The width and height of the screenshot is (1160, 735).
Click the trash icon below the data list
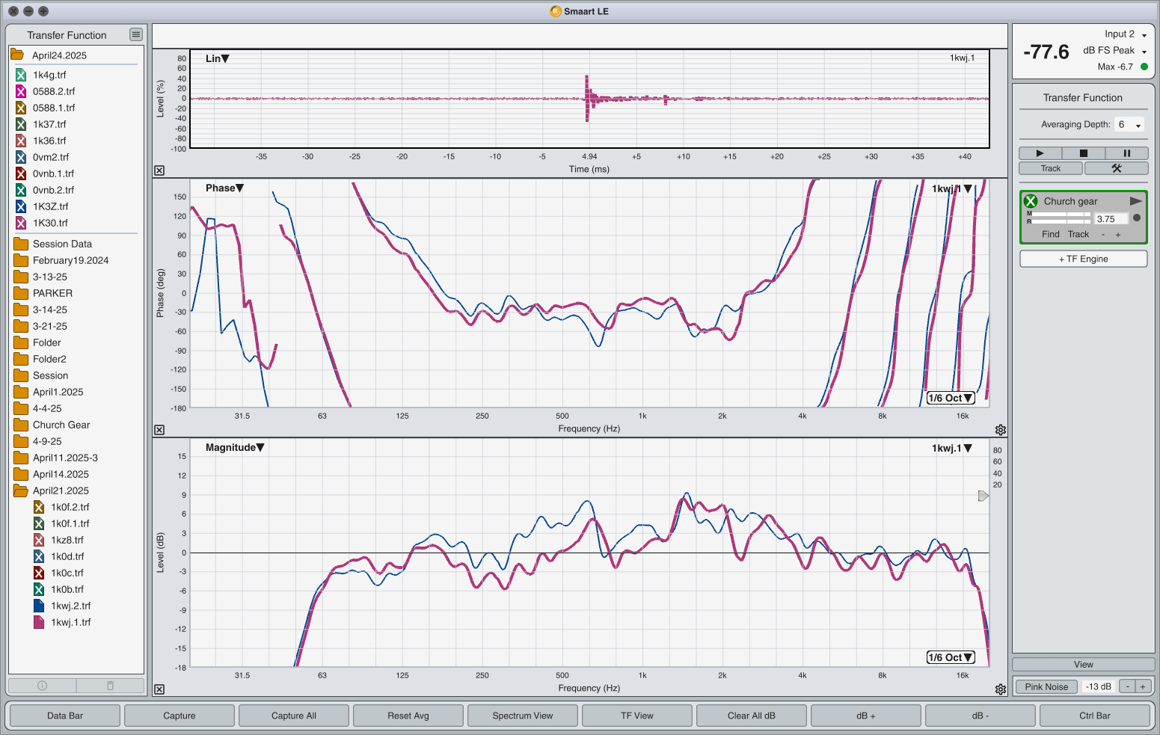(110, 686)
